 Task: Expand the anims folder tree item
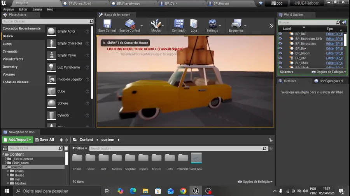(8, 171)
